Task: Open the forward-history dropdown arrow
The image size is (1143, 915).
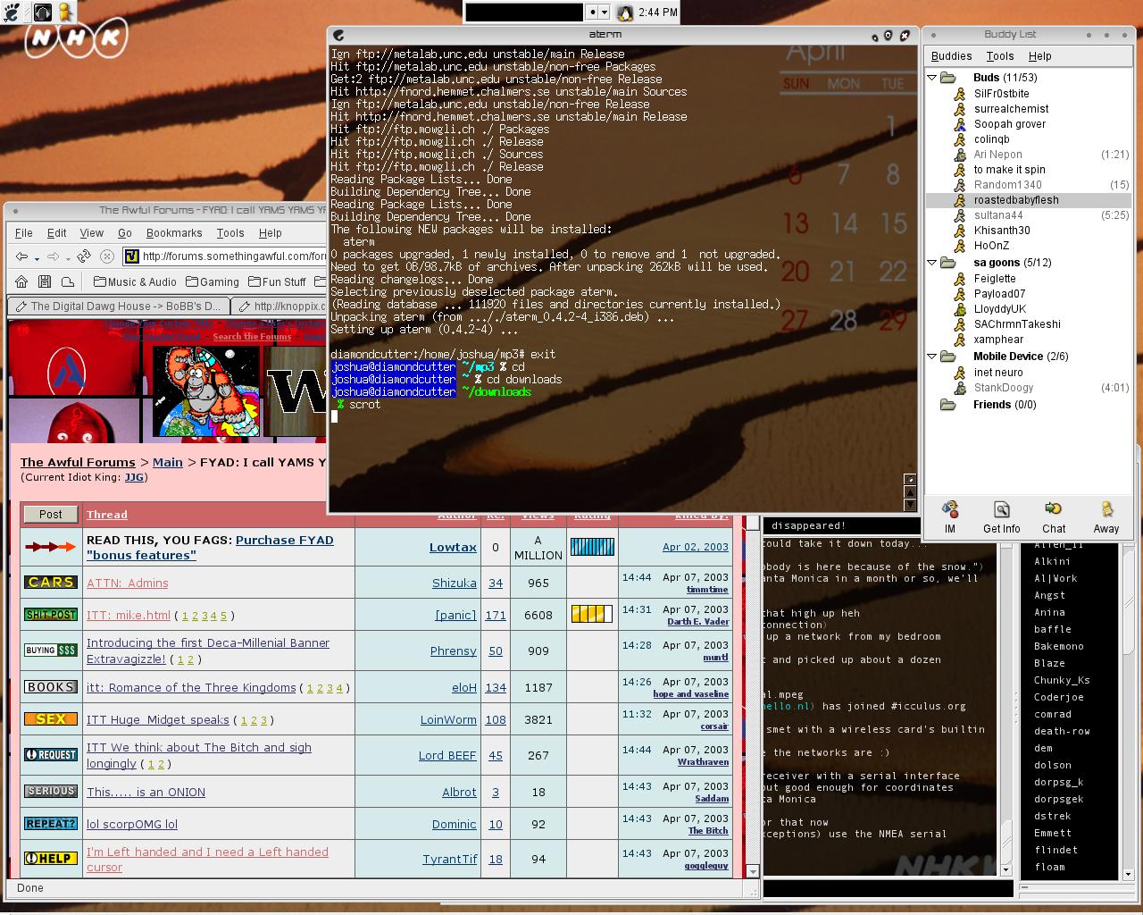Action: pyautogui.click(x=68, y=258)
